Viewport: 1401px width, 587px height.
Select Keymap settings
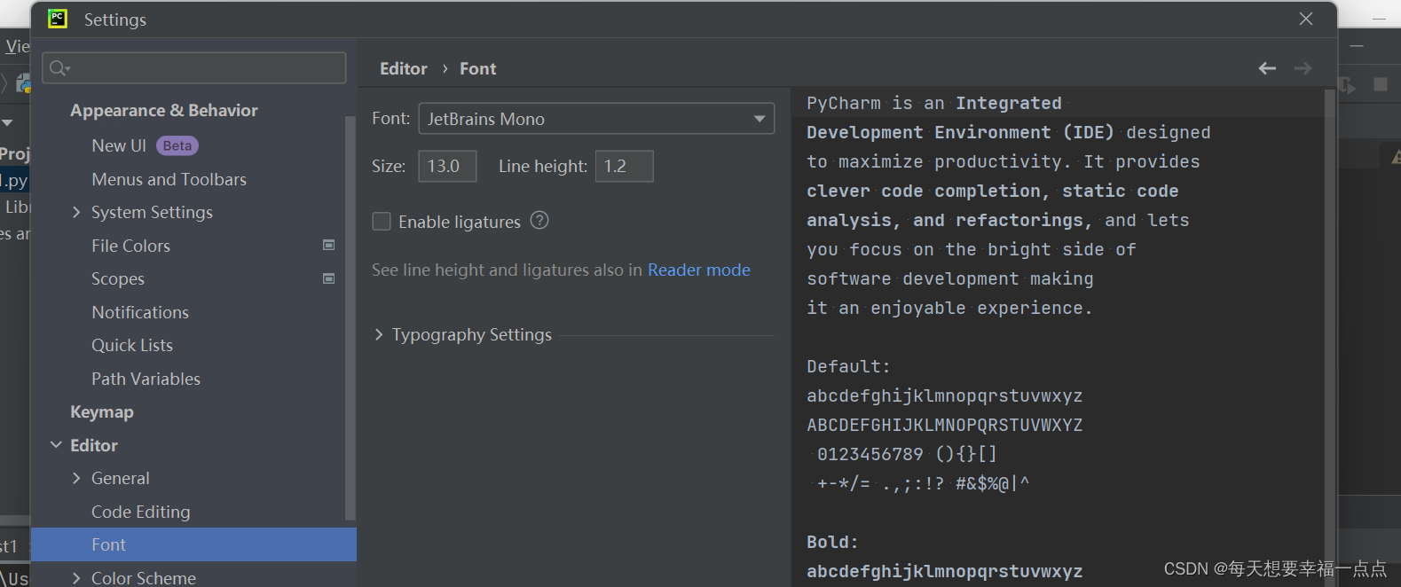coord(102,412)
